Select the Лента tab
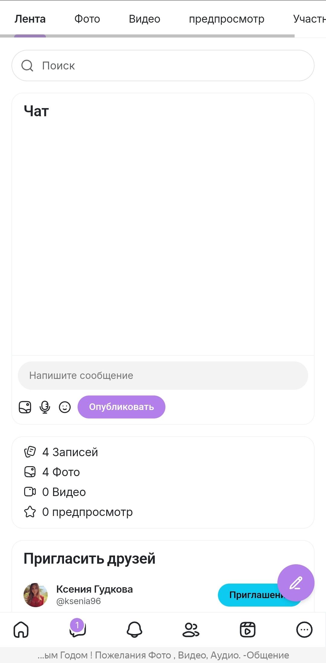This screenshot has height=663, width=326. [x=30, y=19]
